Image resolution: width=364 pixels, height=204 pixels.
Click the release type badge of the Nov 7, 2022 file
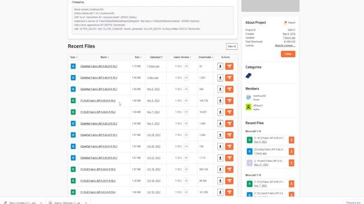73,112
